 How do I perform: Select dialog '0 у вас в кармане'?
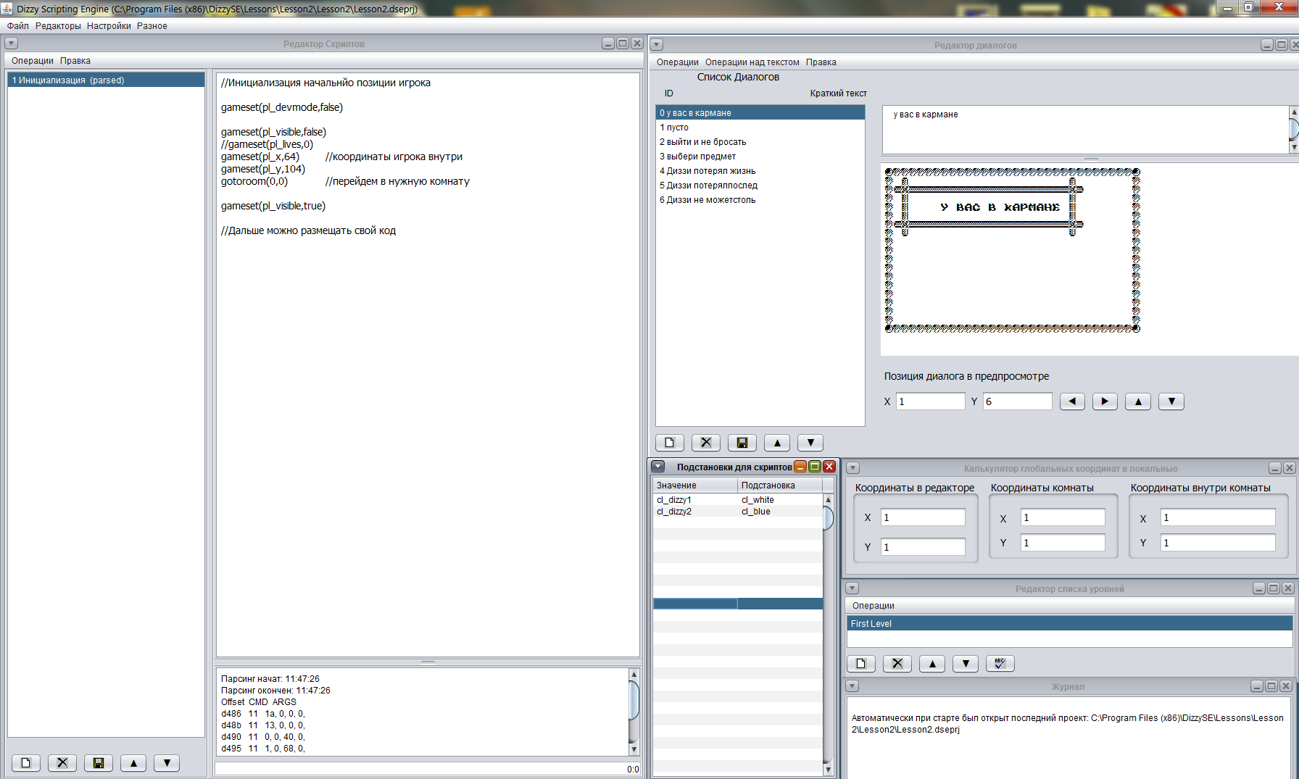(x=760, y=113)
